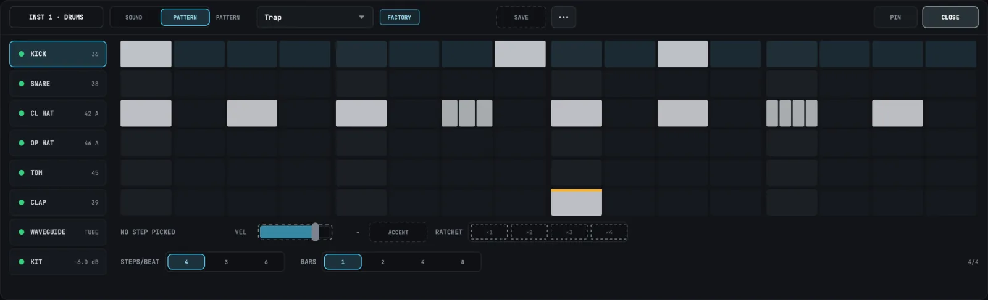
Task: Select the CLAP track row
Action: pyautogui.click(x=58, y=202)
